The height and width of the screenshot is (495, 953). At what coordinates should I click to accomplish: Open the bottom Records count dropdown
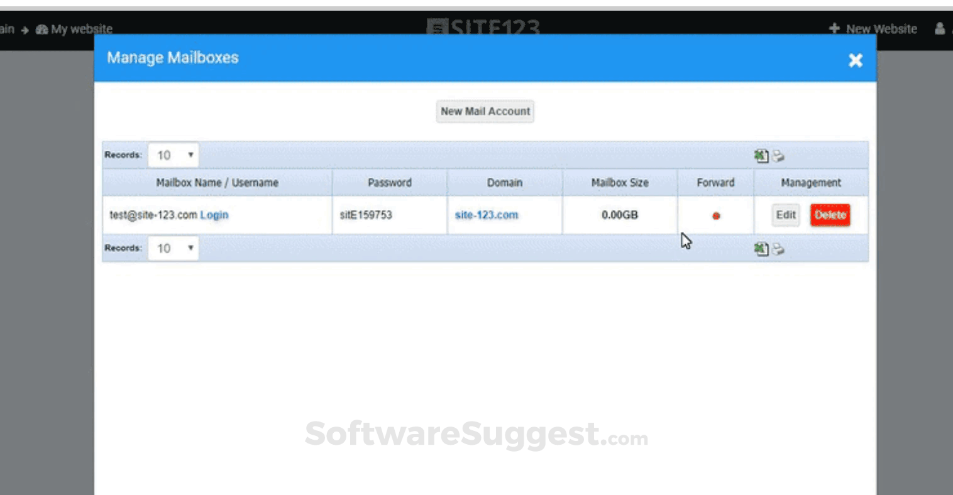pyautogui.click(x=174, y=247)
